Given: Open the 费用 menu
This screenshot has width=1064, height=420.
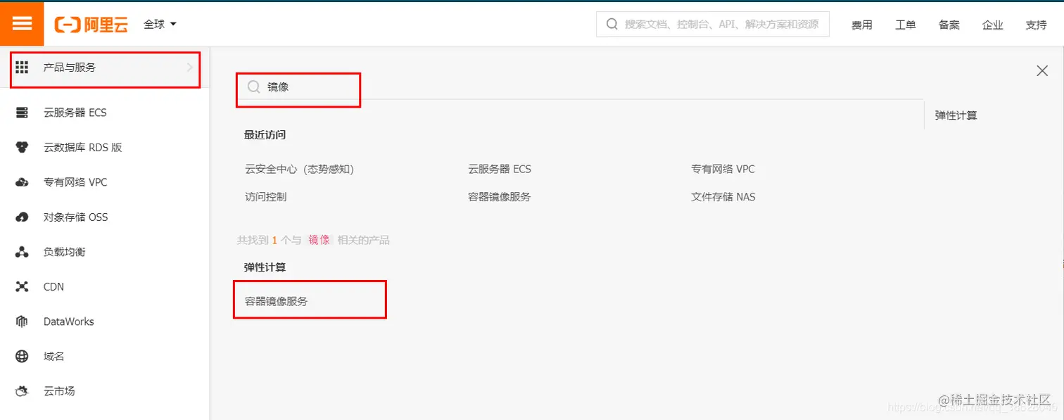Looking at the screenshot, I should 862,25.
